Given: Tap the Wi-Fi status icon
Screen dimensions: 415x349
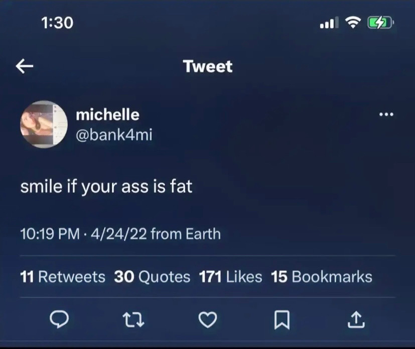Looking at the screenshot, I should tap(355, 23).
